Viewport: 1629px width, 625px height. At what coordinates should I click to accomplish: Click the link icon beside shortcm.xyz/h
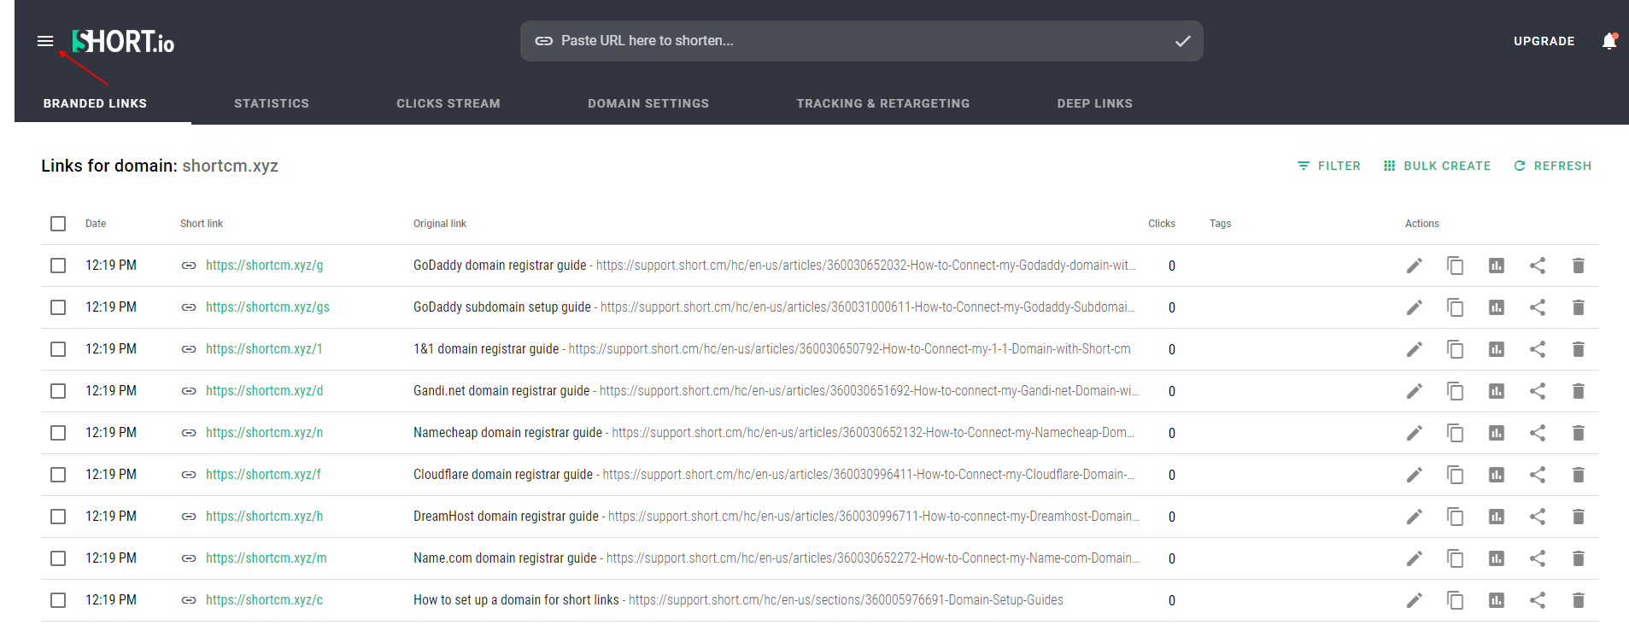pyautogui.click(x=189, y=517)
